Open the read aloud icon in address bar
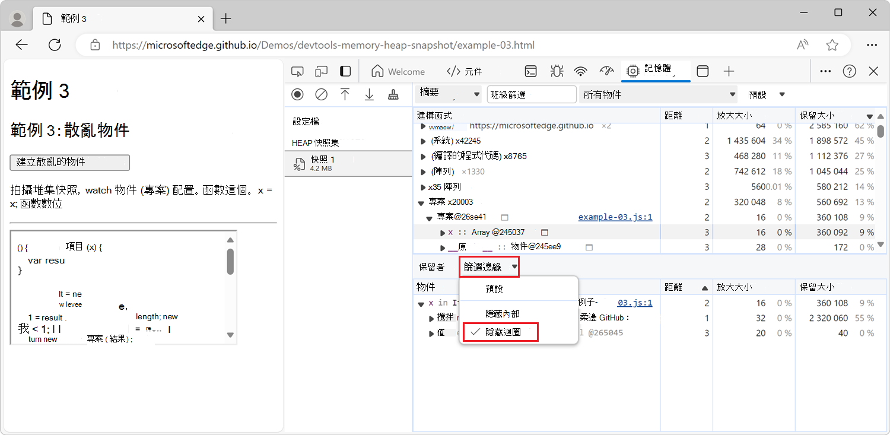The height and width of the screenshot is (435, 890). click(803, 45)
